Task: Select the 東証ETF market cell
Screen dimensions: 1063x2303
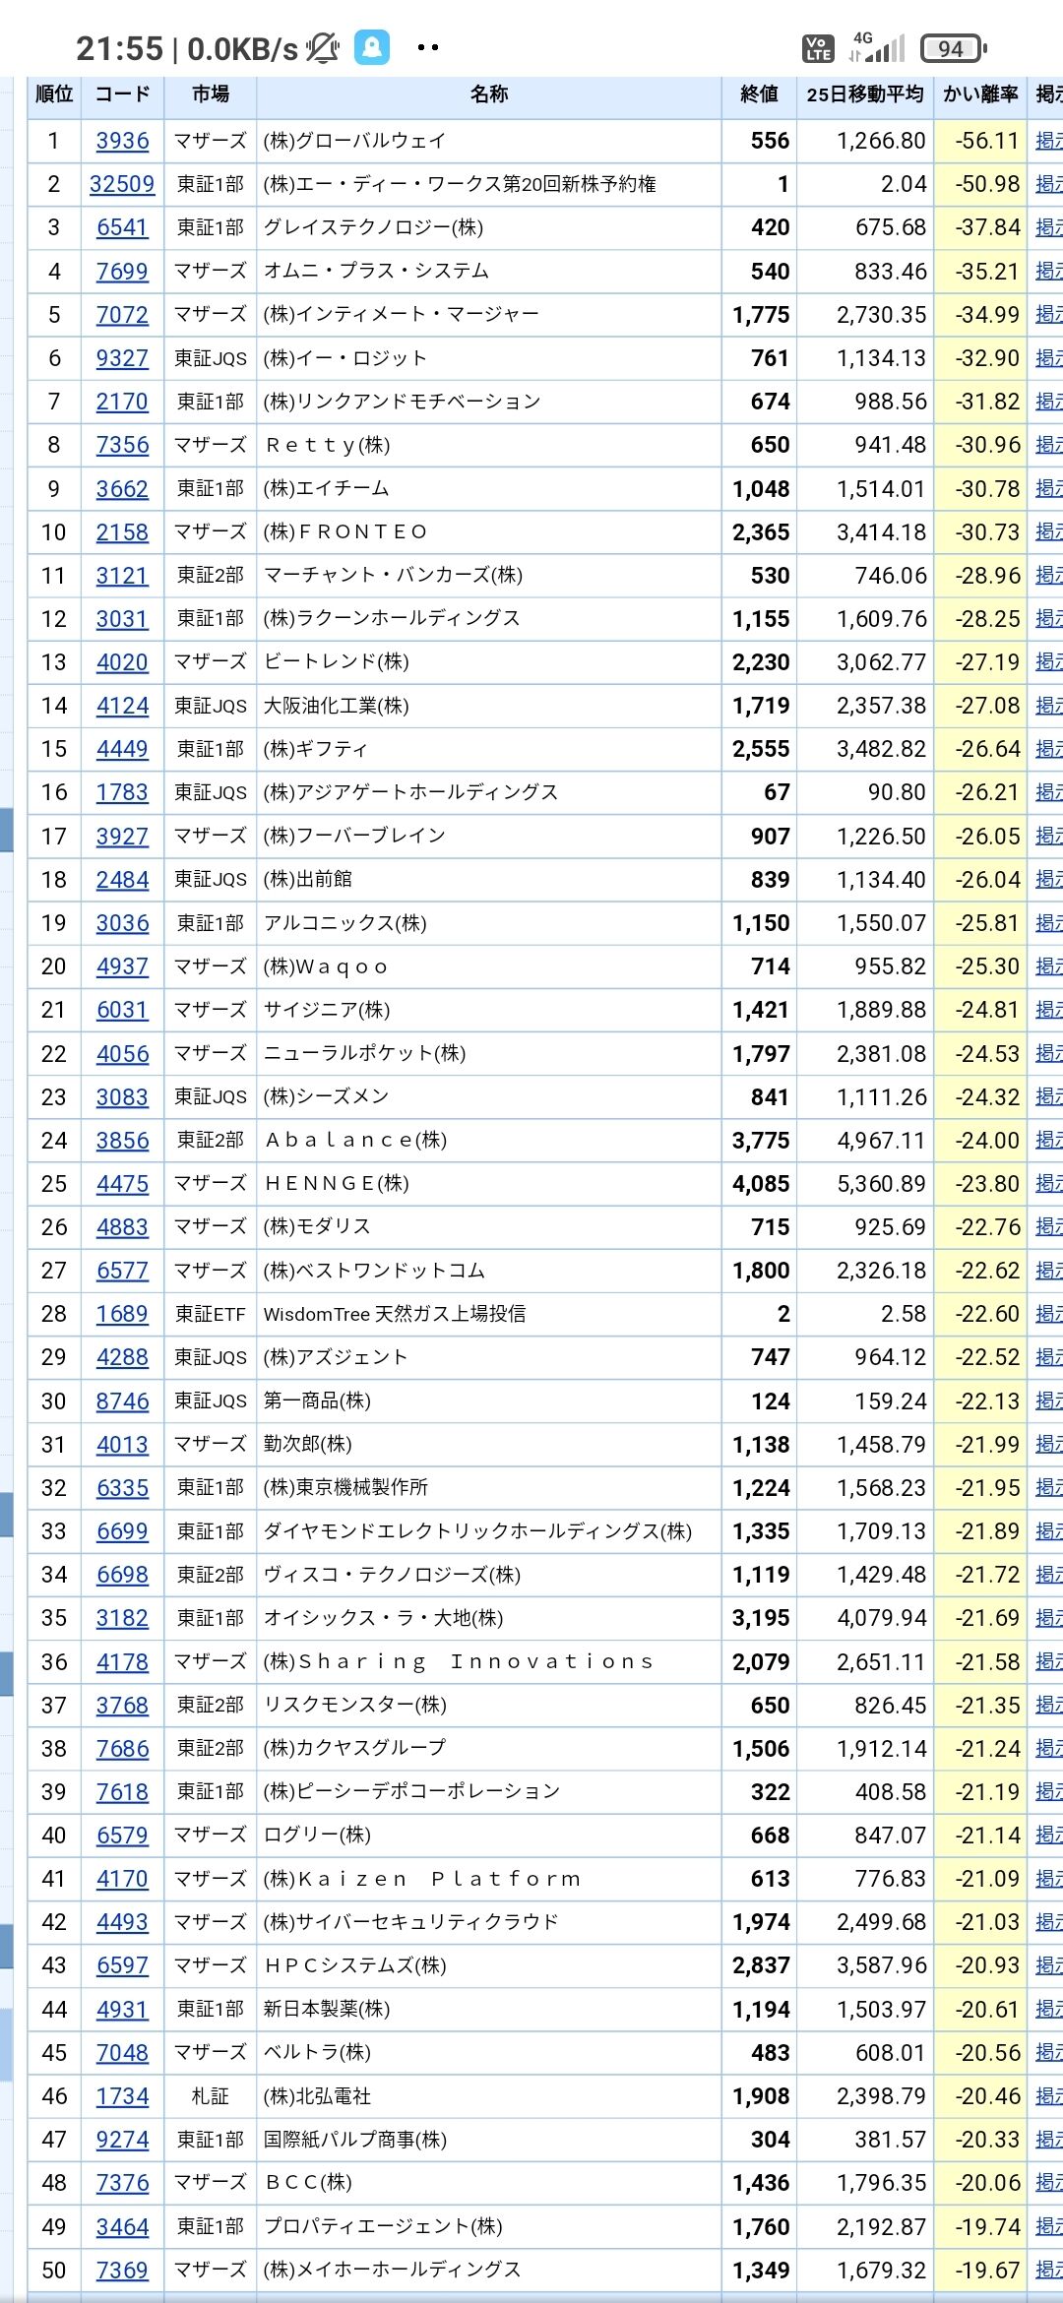Action: tap(211, 1314)
